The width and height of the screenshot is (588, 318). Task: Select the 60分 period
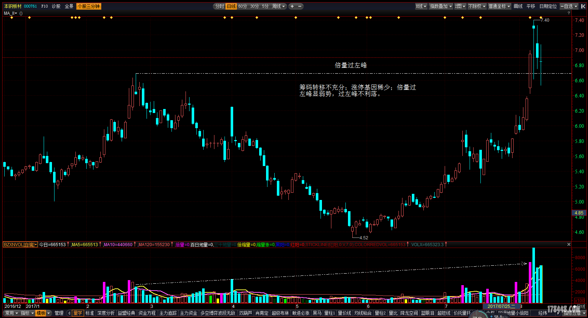click(x=243, y=6)
